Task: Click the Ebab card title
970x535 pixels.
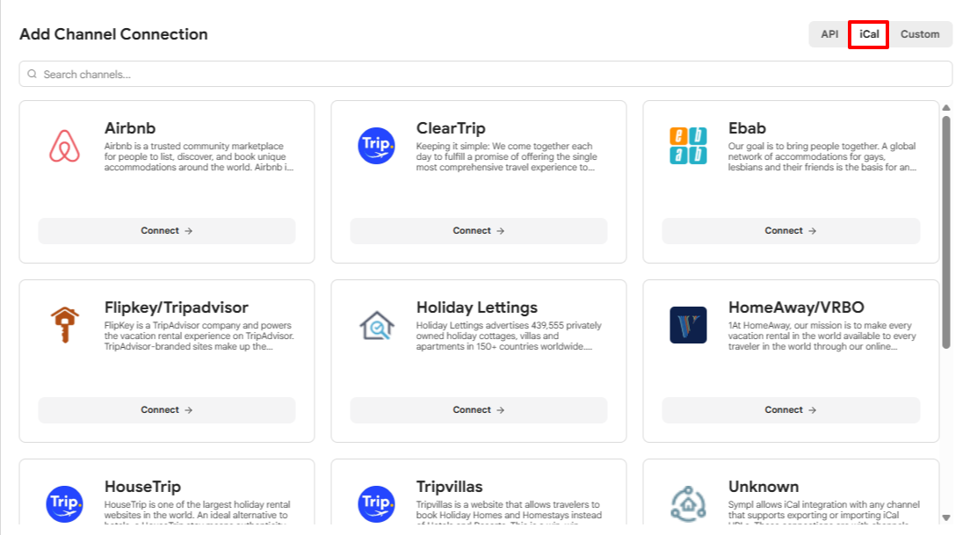Action: point(747,128)
